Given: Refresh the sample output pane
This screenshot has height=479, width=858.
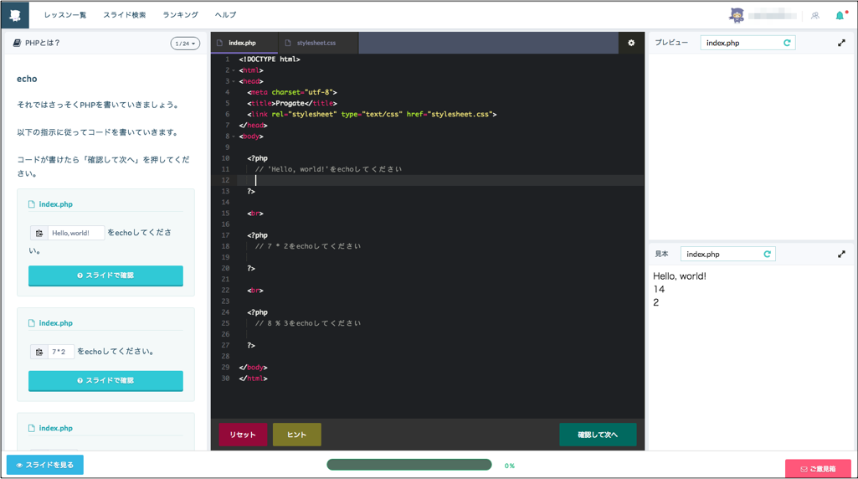Looking at the screenshot, I should coord(767,254).
